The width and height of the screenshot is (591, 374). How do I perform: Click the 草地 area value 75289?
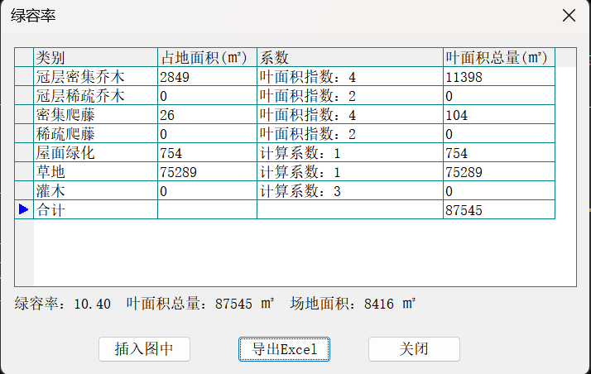click(207, 172)
